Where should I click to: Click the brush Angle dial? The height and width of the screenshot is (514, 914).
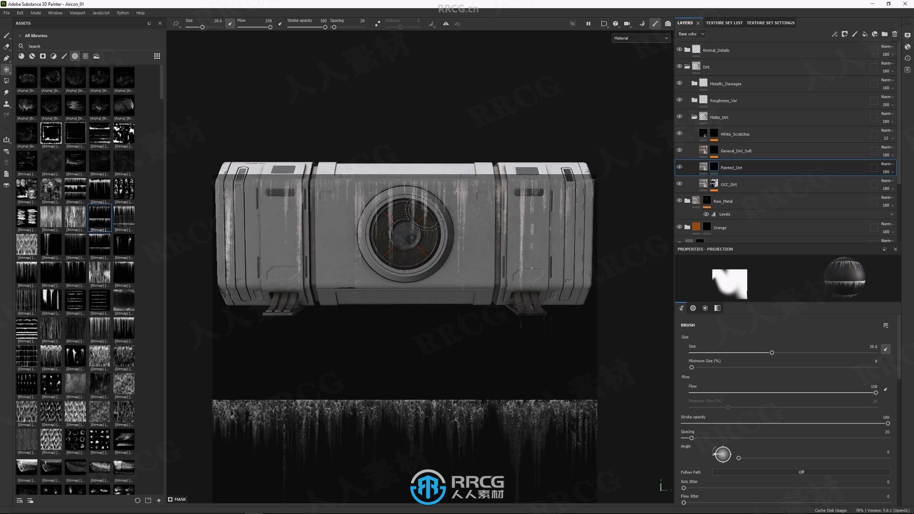pos(722,455)
